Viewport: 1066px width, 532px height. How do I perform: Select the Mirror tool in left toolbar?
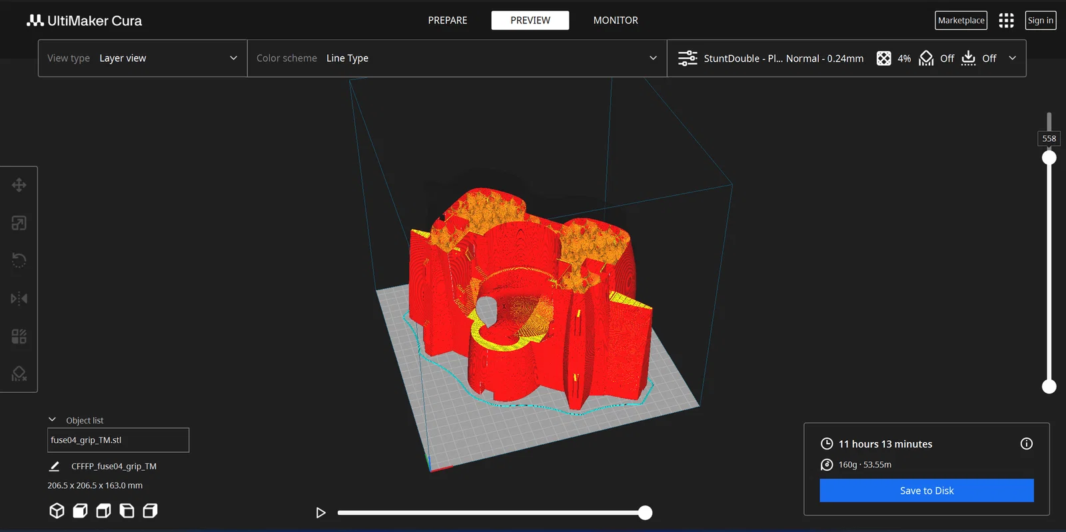[x=19, y=298]
